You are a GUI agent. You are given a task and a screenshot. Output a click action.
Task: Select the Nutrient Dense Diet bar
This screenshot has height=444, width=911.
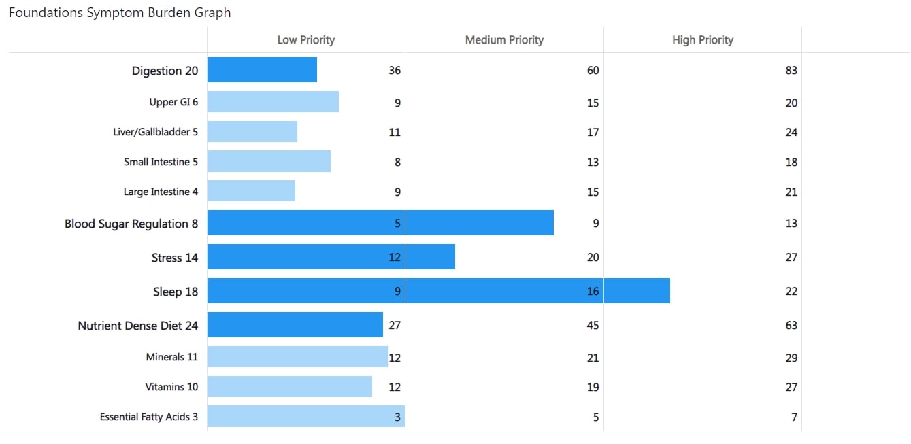point(295,325)
